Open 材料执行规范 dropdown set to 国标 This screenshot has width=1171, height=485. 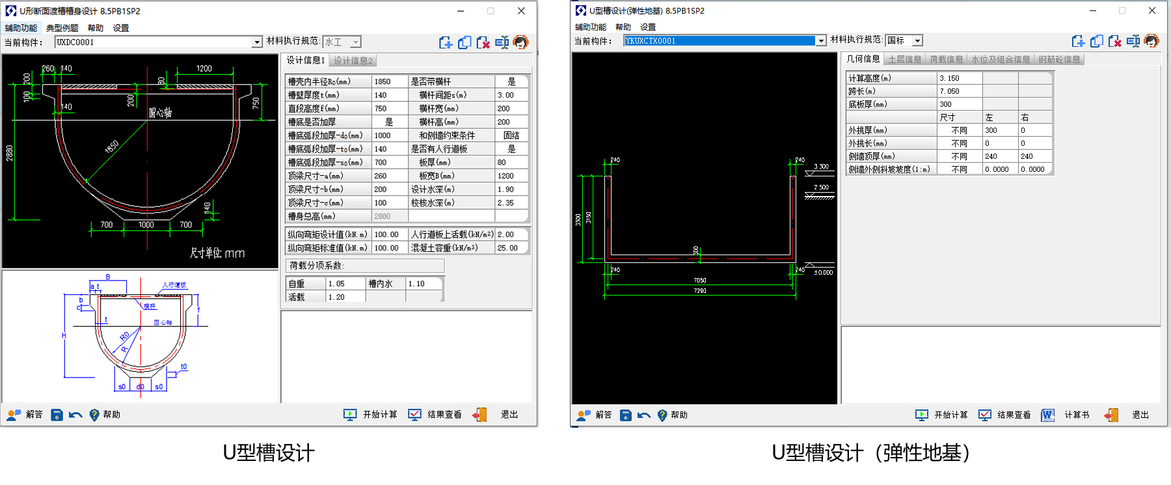tap(917, 41)
